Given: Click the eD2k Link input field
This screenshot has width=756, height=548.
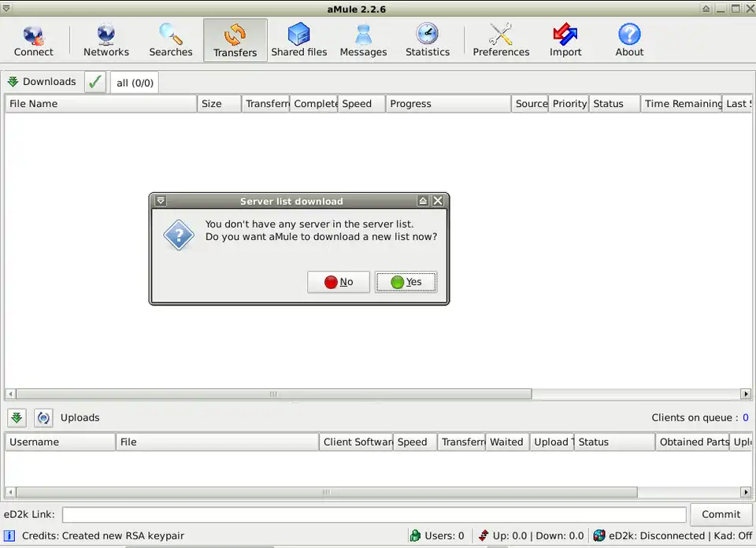Looking at the screenshot, I should pos(374,514).
